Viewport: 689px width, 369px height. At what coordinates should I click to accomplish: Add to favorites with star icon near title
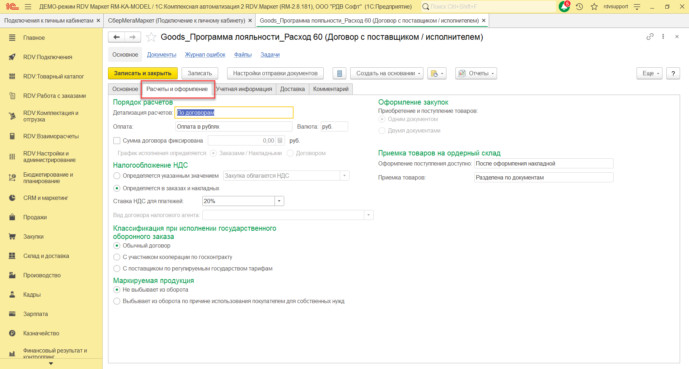pos(151,37)
